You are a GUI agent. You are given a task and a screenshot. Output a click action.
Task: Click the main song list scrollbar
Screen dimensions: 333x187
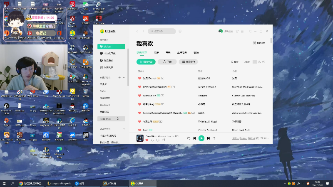271,40
